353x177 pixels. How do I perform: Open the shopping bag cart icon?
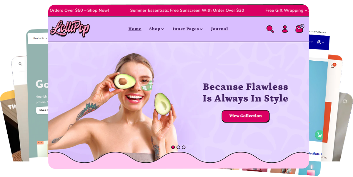click(x=299, y=28)
